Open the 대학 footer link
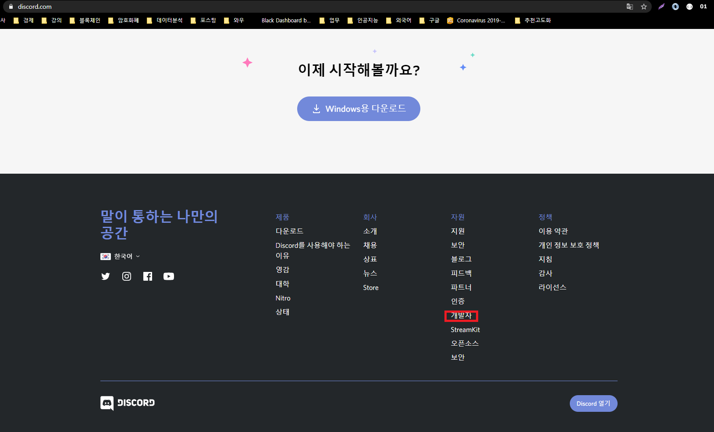Screen dimensions: 714x432 [283, 284]
